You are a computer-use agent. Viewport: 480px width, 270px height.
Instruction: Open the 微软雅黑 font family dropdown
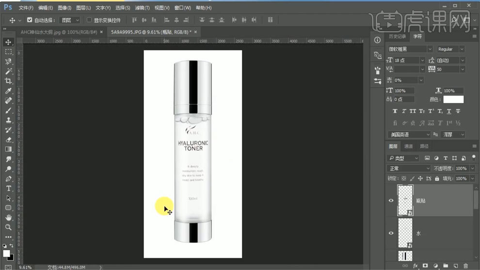point(410,49)
